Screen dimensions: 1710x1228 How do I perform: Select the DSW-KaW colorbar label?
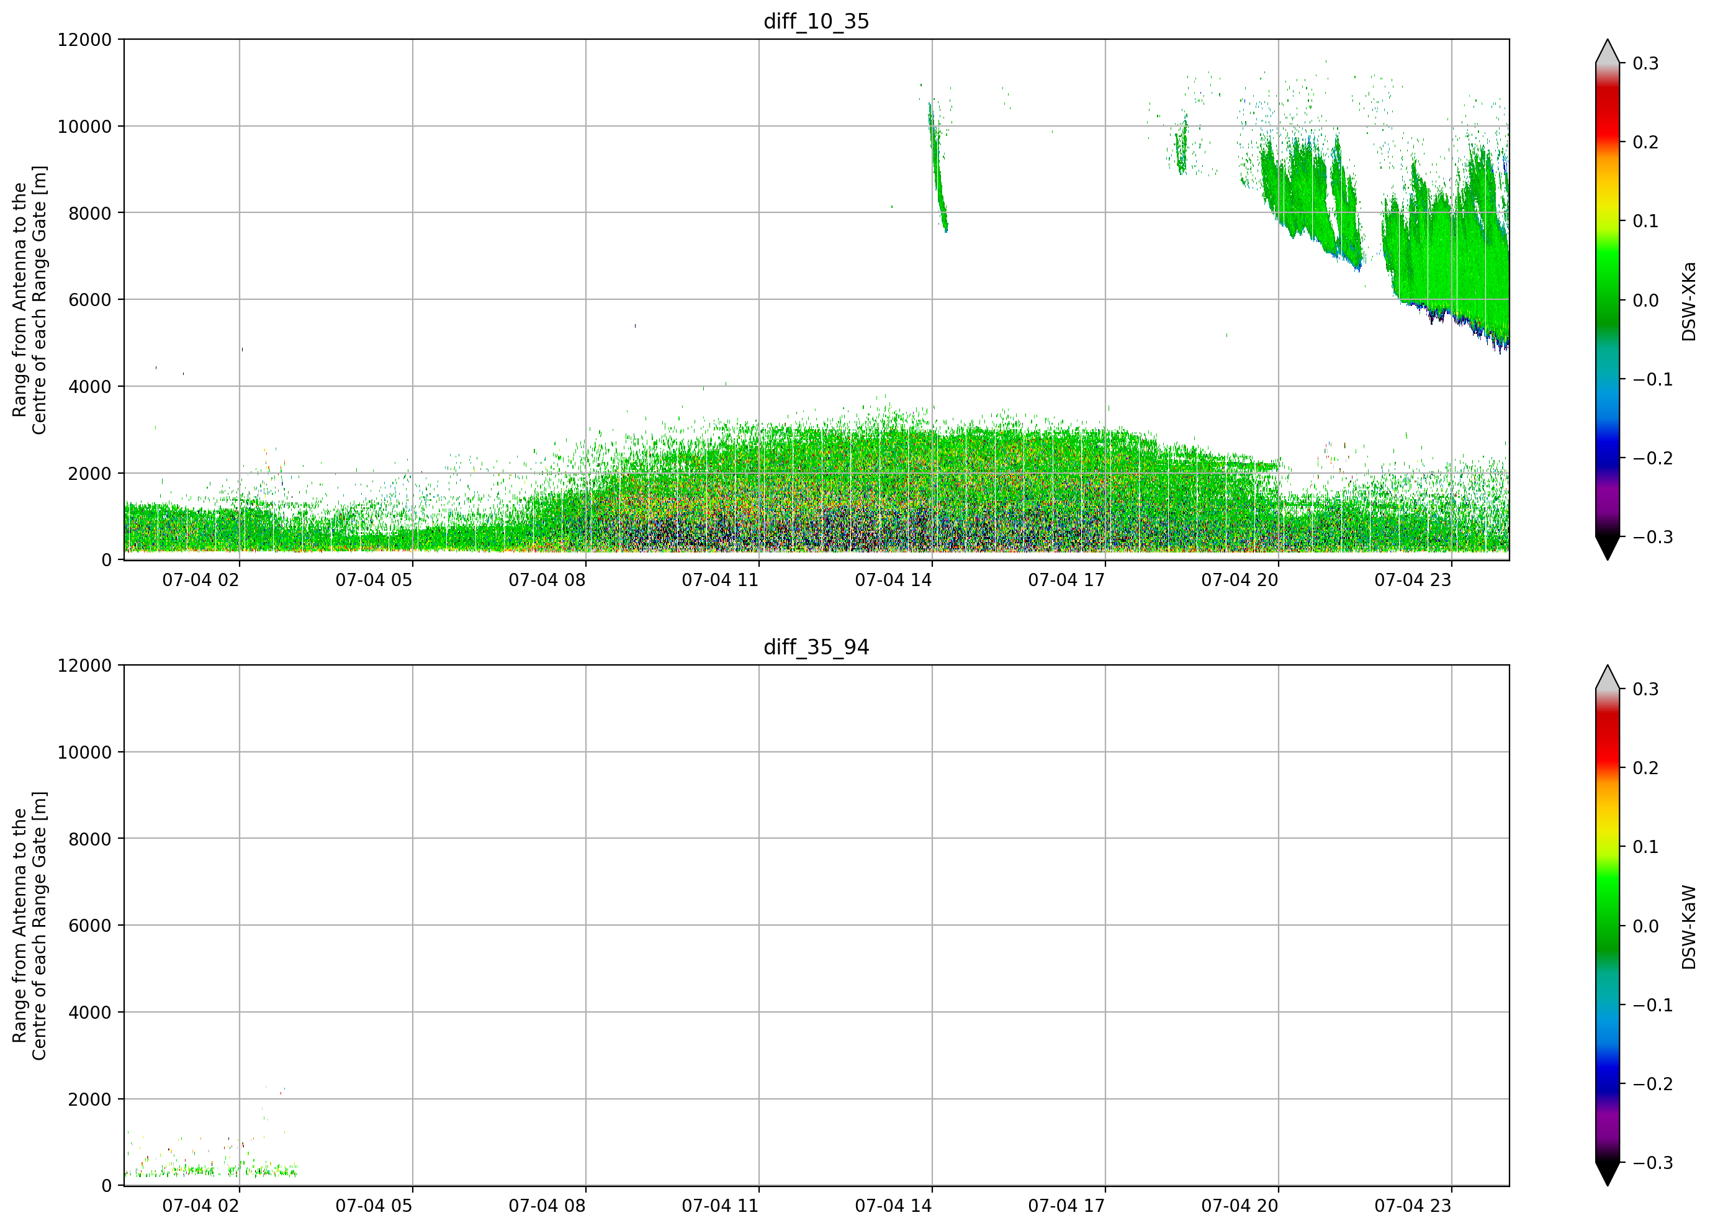[x=1689, y=927]
